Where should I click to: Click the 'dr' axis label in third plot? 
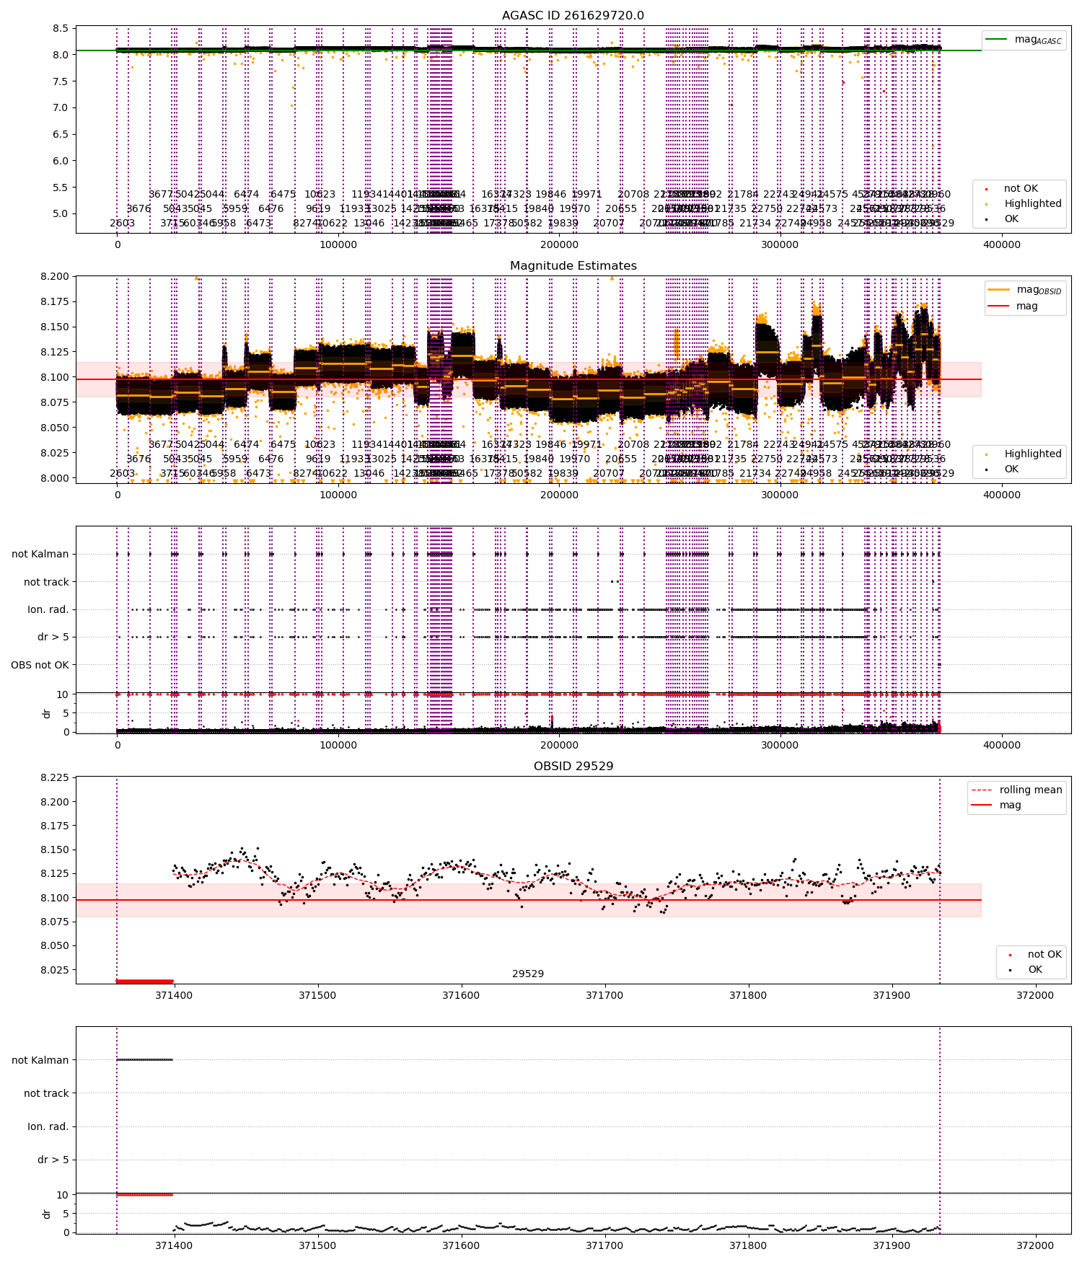pos(47,713)
